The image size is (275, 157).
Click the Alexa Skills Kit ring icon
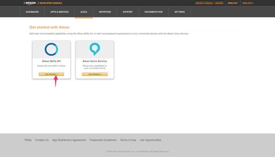click(51, 49)
